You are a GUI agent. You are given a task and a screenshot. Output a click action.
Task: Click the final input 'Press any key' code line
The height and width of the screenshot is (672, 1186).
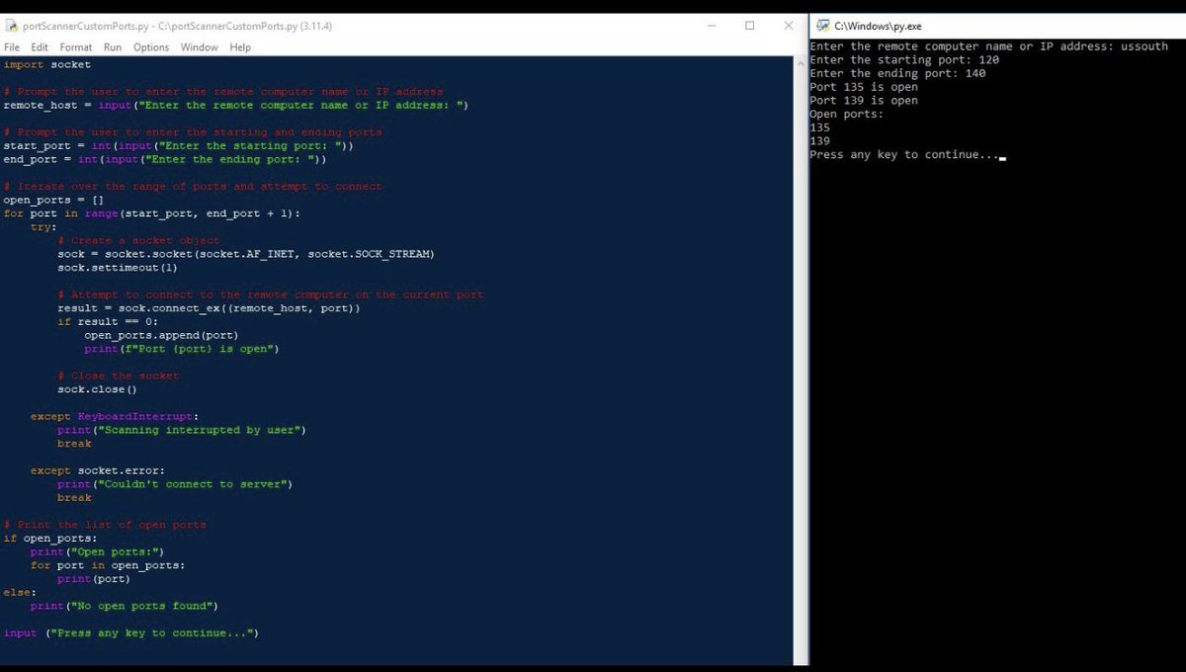click(x=131, y=632)
